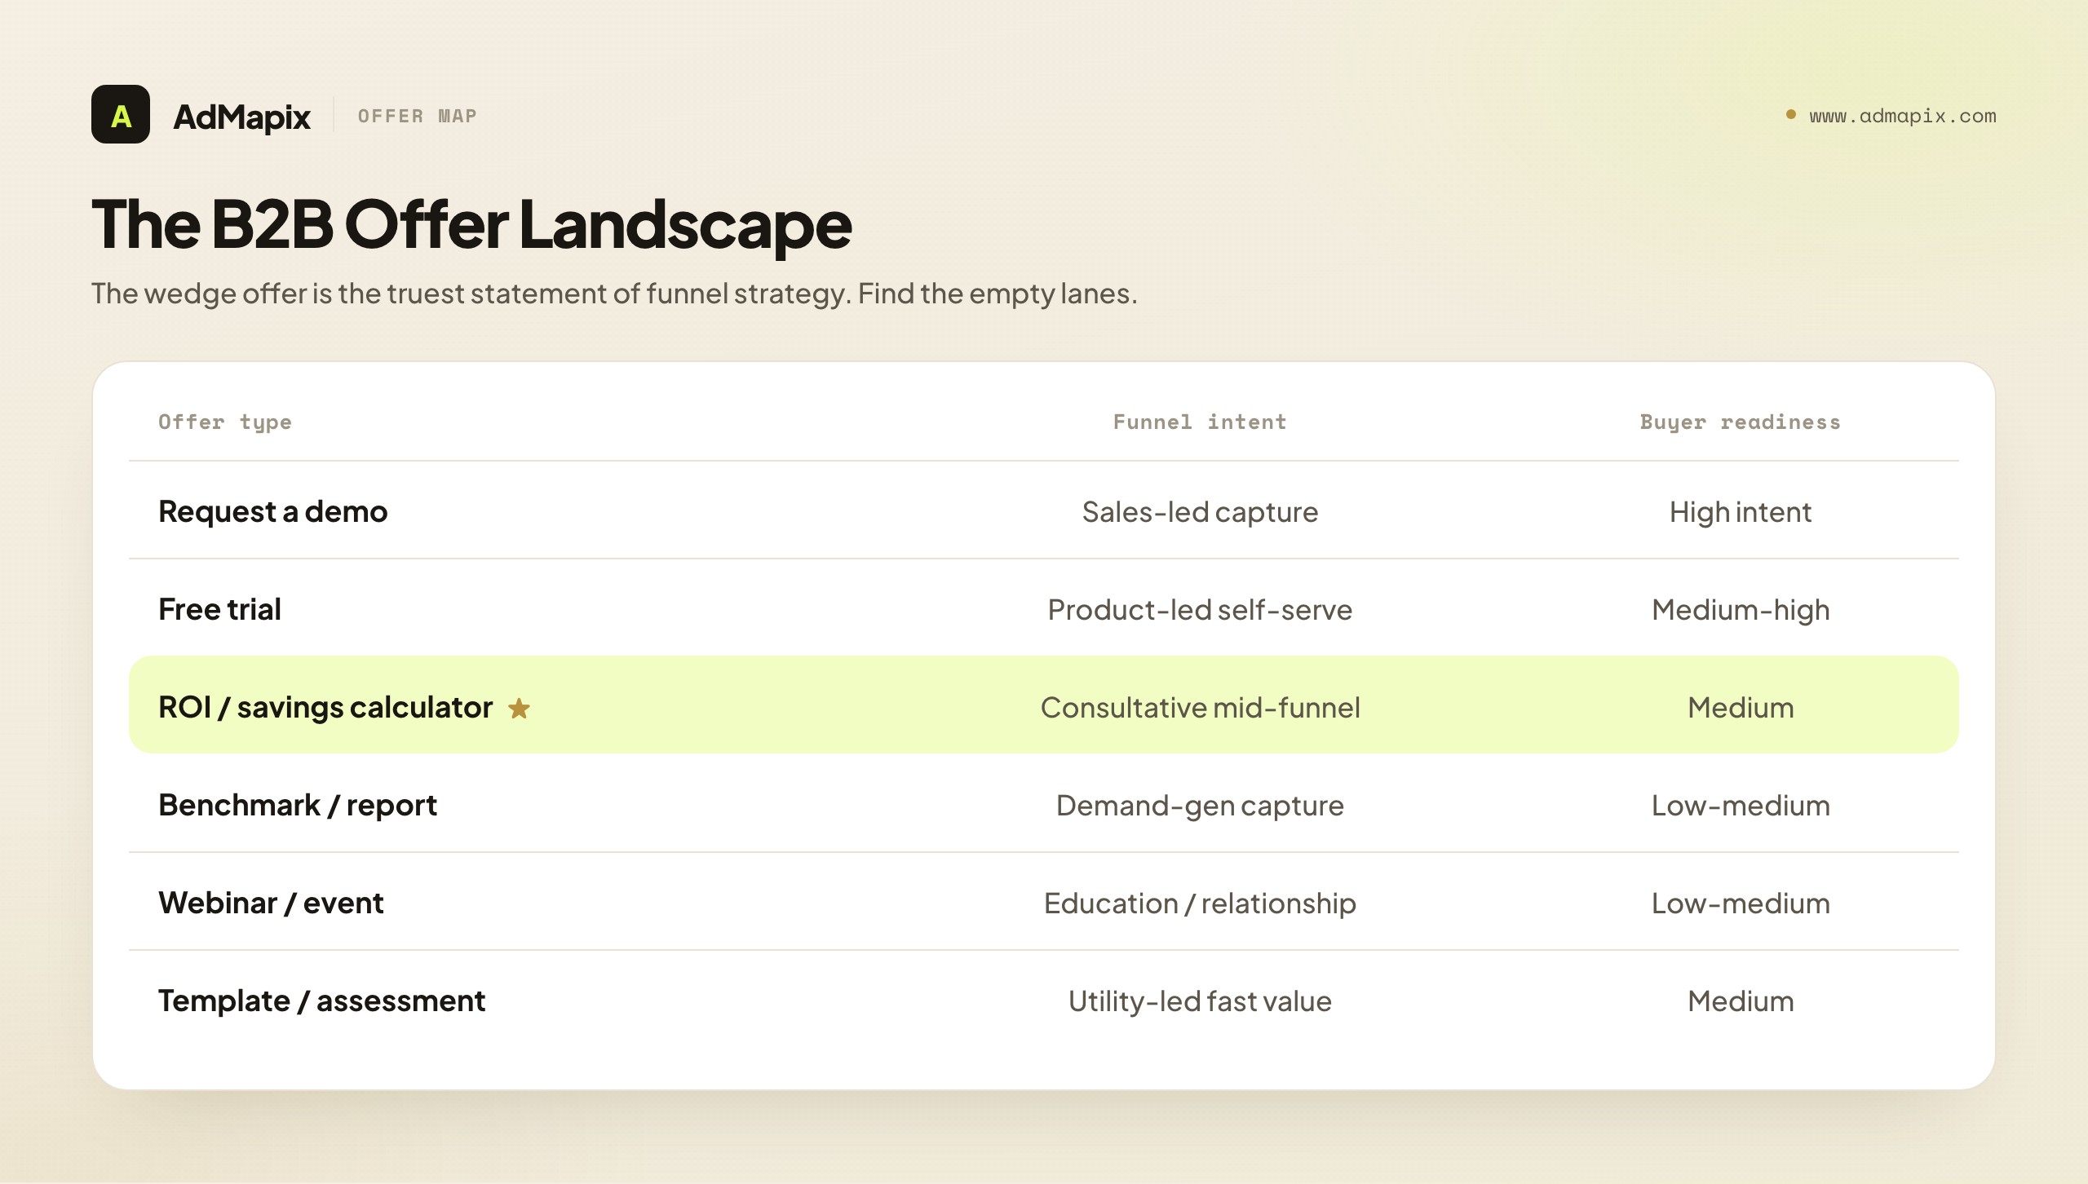The height and width of the screenshot is (1184, 2088).
Task: Click the Medium-high readiness cell
Action: coord(1741,610)
